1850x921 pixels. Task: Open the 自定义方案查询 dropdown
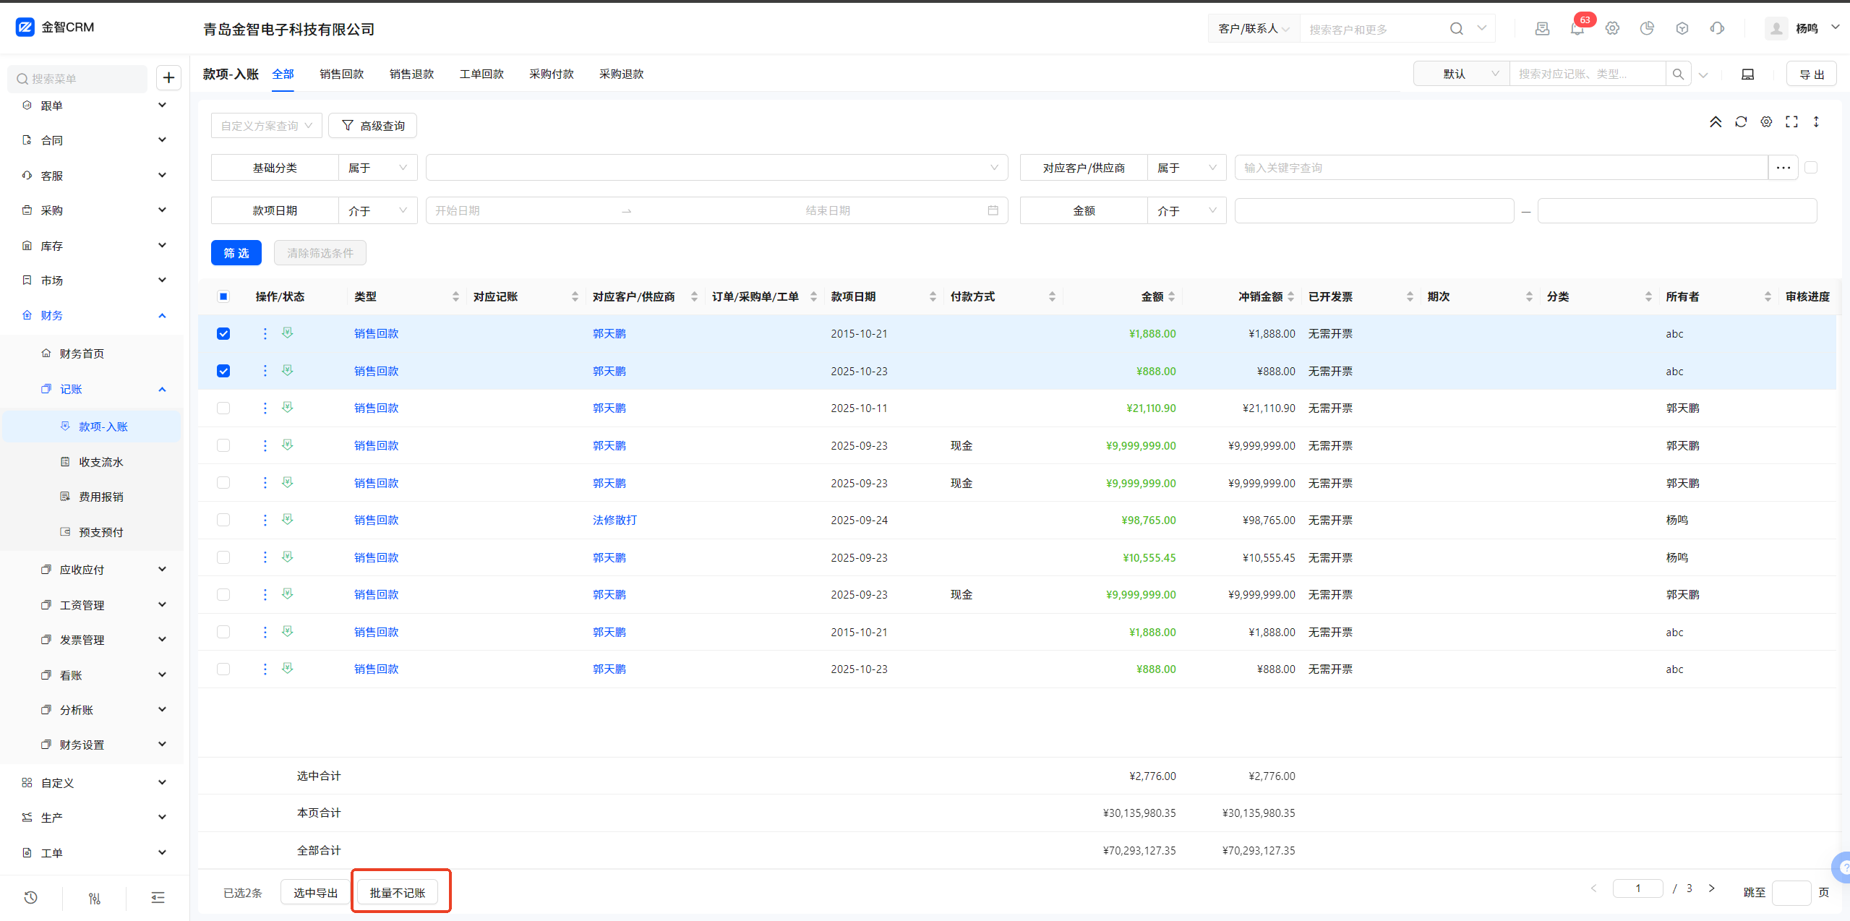(266, 126)
